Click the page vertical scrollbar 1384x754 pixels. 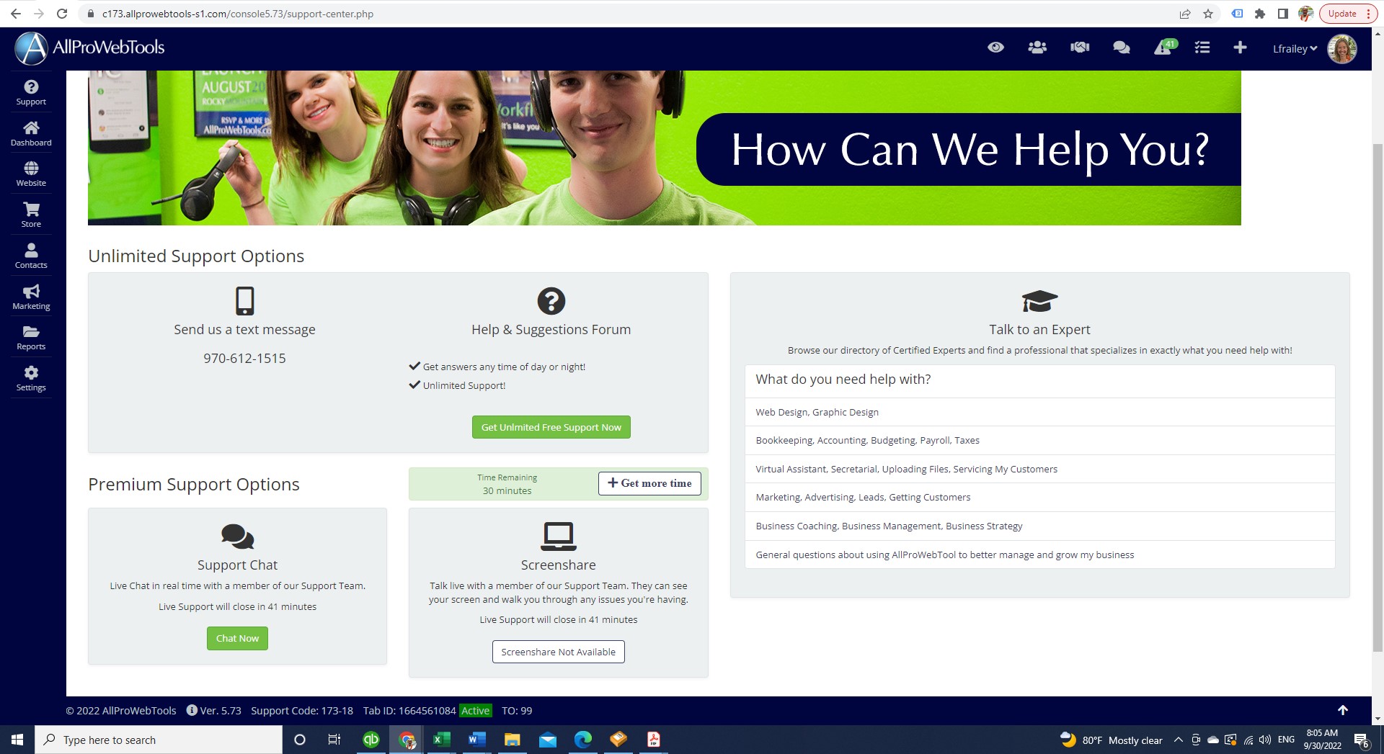click(x=1378, y=396)
